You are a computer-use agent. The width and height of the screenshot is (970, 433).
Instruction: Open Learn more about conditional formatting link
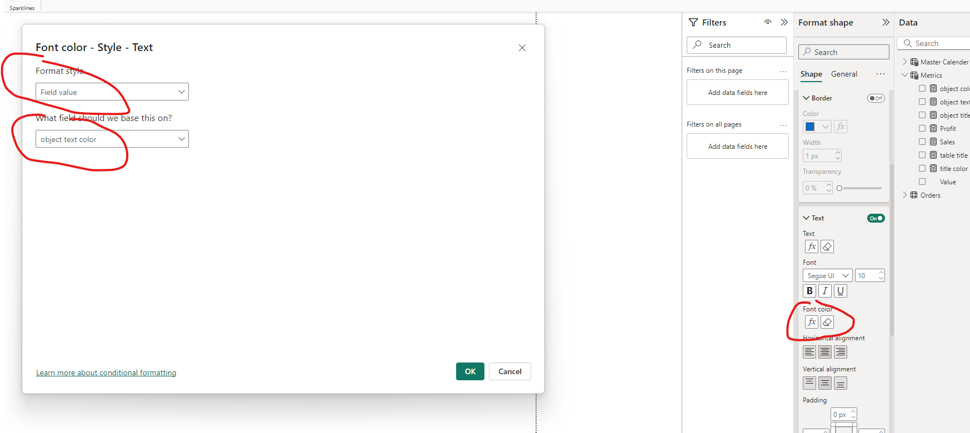106,372
